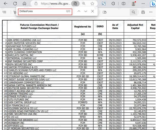Select ADM INVESTOR SERVICES INC
The width and height of the screenshot is (156, 130).
pos(24,43)
